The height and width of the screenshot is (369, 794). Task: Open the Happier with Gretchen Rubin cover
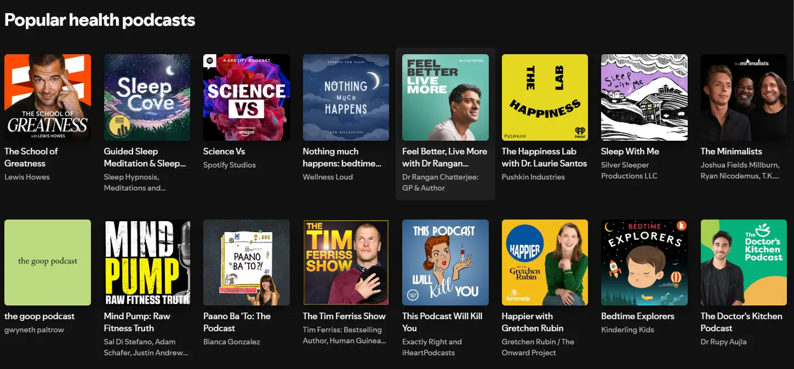[x=545, y=262]
